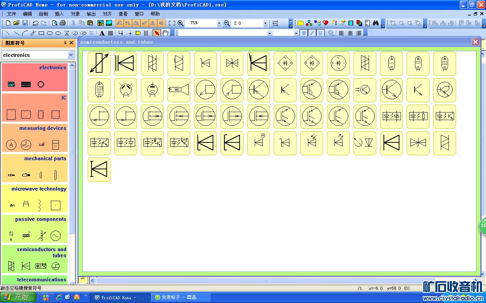Select the ellipse drawing tool
Image resolution: width=486 pixels, height=303 pixels.
pyautogui.click(x=58, y=33)
